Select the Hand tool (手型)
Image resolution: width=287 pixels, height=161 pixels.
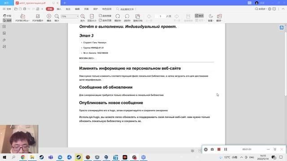7,16
